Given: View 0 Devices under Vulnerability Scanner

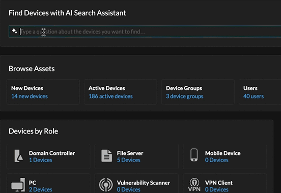Looking at the screenshot, I should [x=128, y=189].
